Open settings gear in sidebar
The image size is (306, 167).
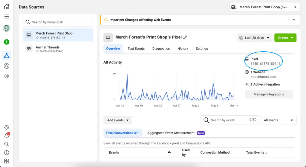[7, 127]
